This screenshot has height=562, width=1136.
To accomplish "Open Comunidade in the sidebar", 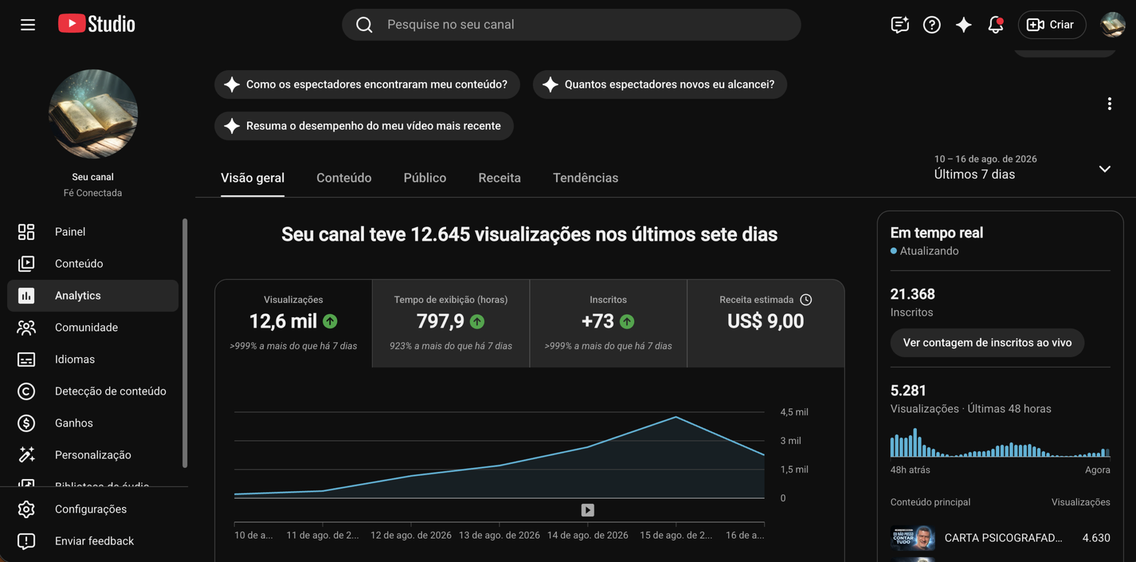I will point(93,328).
